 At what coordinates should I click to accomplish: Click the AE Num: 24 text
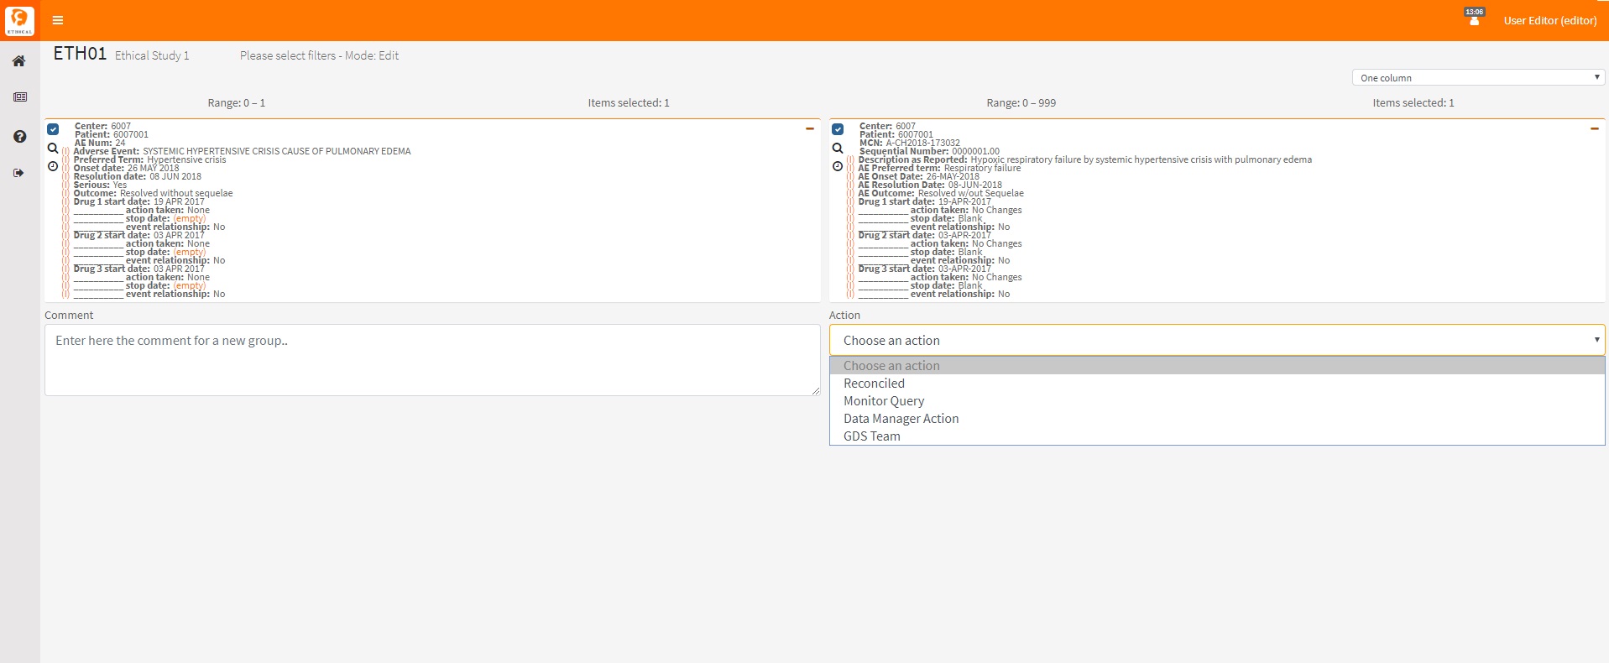pos(100,143)
